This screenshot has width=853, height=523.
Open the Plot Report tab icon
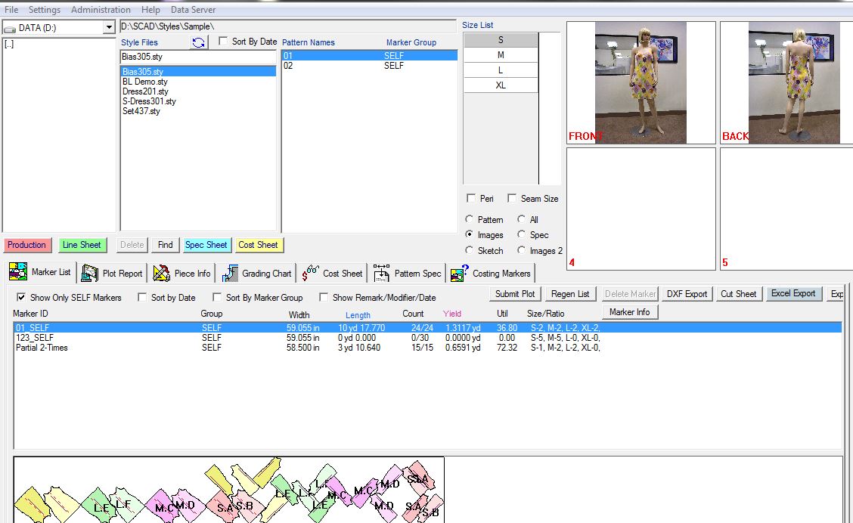pos(88,273)
